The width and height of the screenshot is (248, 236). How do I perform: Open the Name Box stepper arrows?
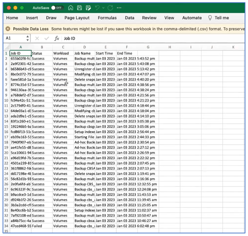28,38
